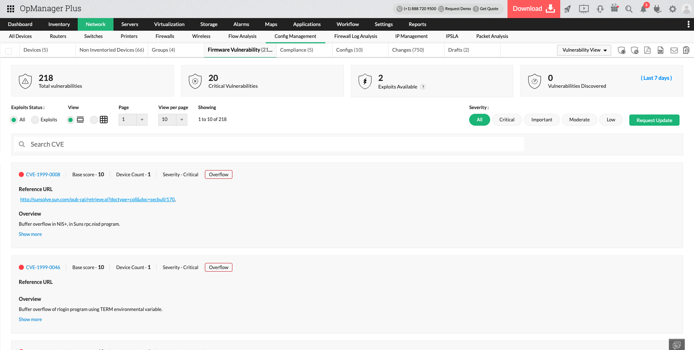Open the chat widget icon
Screen dimensions: 694x350
[677, 345]
